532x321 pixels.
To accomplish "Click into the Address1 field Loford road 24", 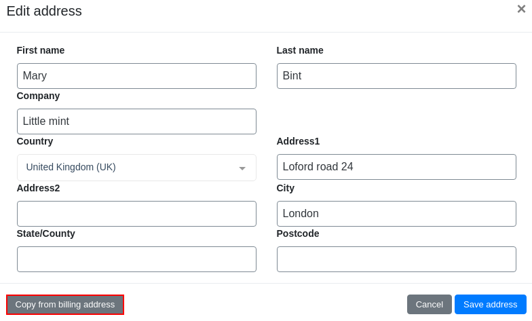I will click(396, 167).
